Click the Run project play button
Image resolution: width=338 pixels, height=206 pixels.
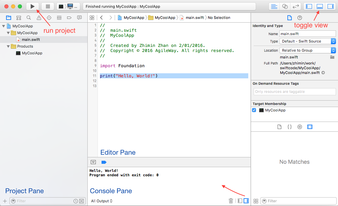pos(32,6)
